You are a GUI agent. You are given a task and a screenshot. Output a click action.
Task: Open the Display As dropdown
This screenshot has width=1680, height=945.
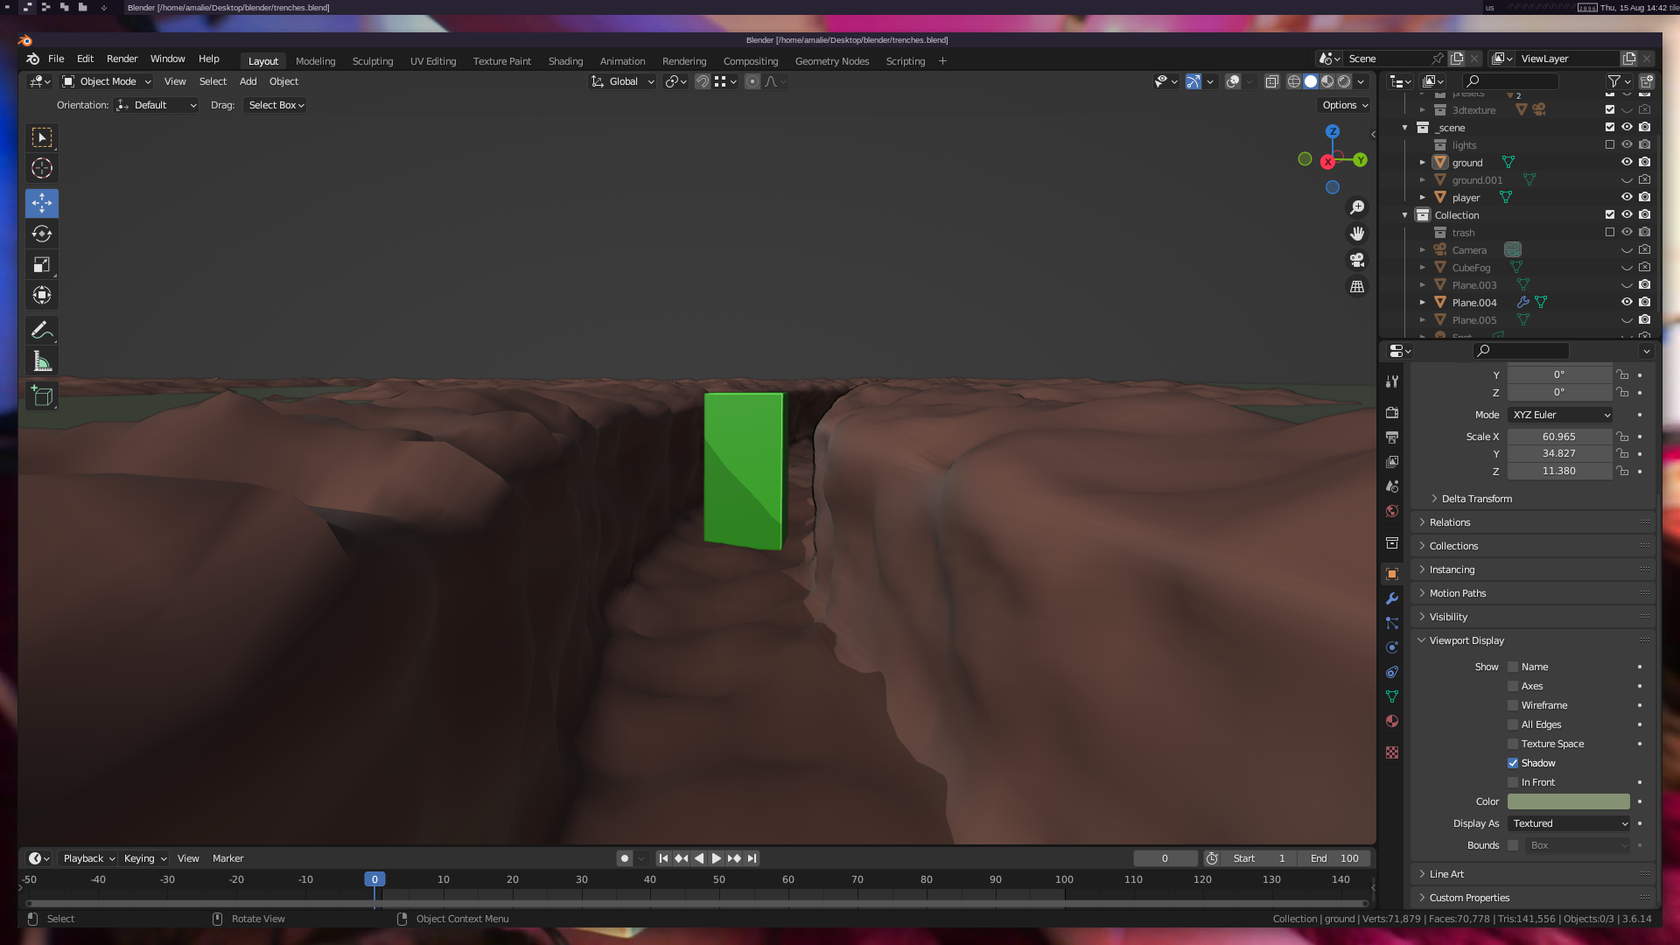[x=1569, y=823]
